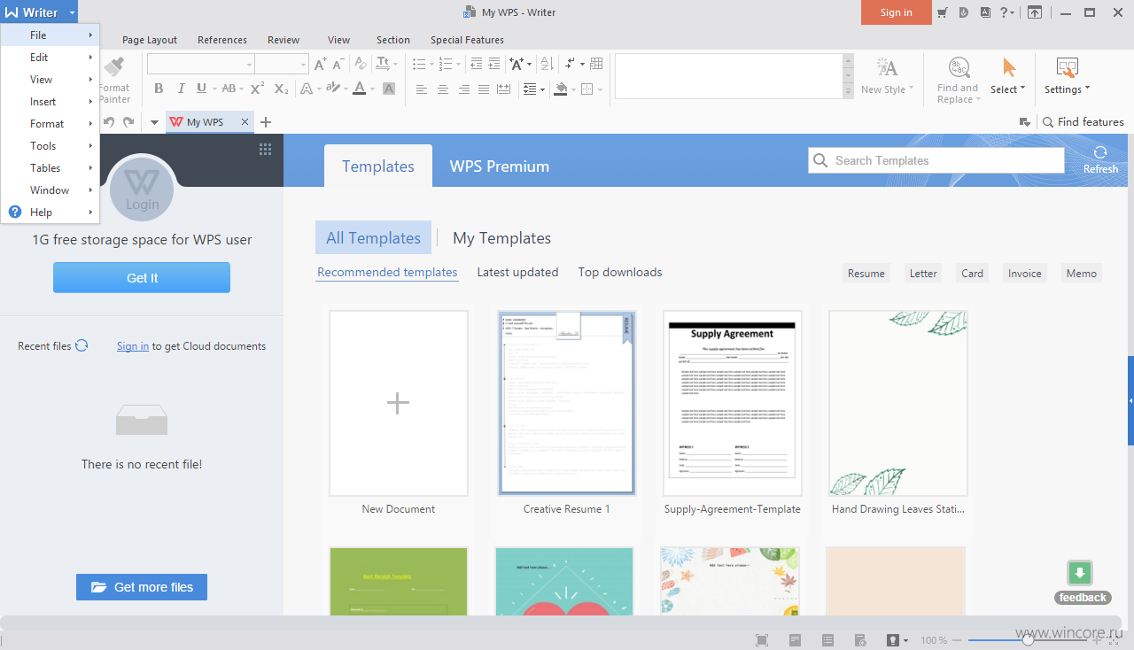Click the Grow Font (A+) icon
The width and height of the screenshot is (1134, 650).
coord(321,64)
